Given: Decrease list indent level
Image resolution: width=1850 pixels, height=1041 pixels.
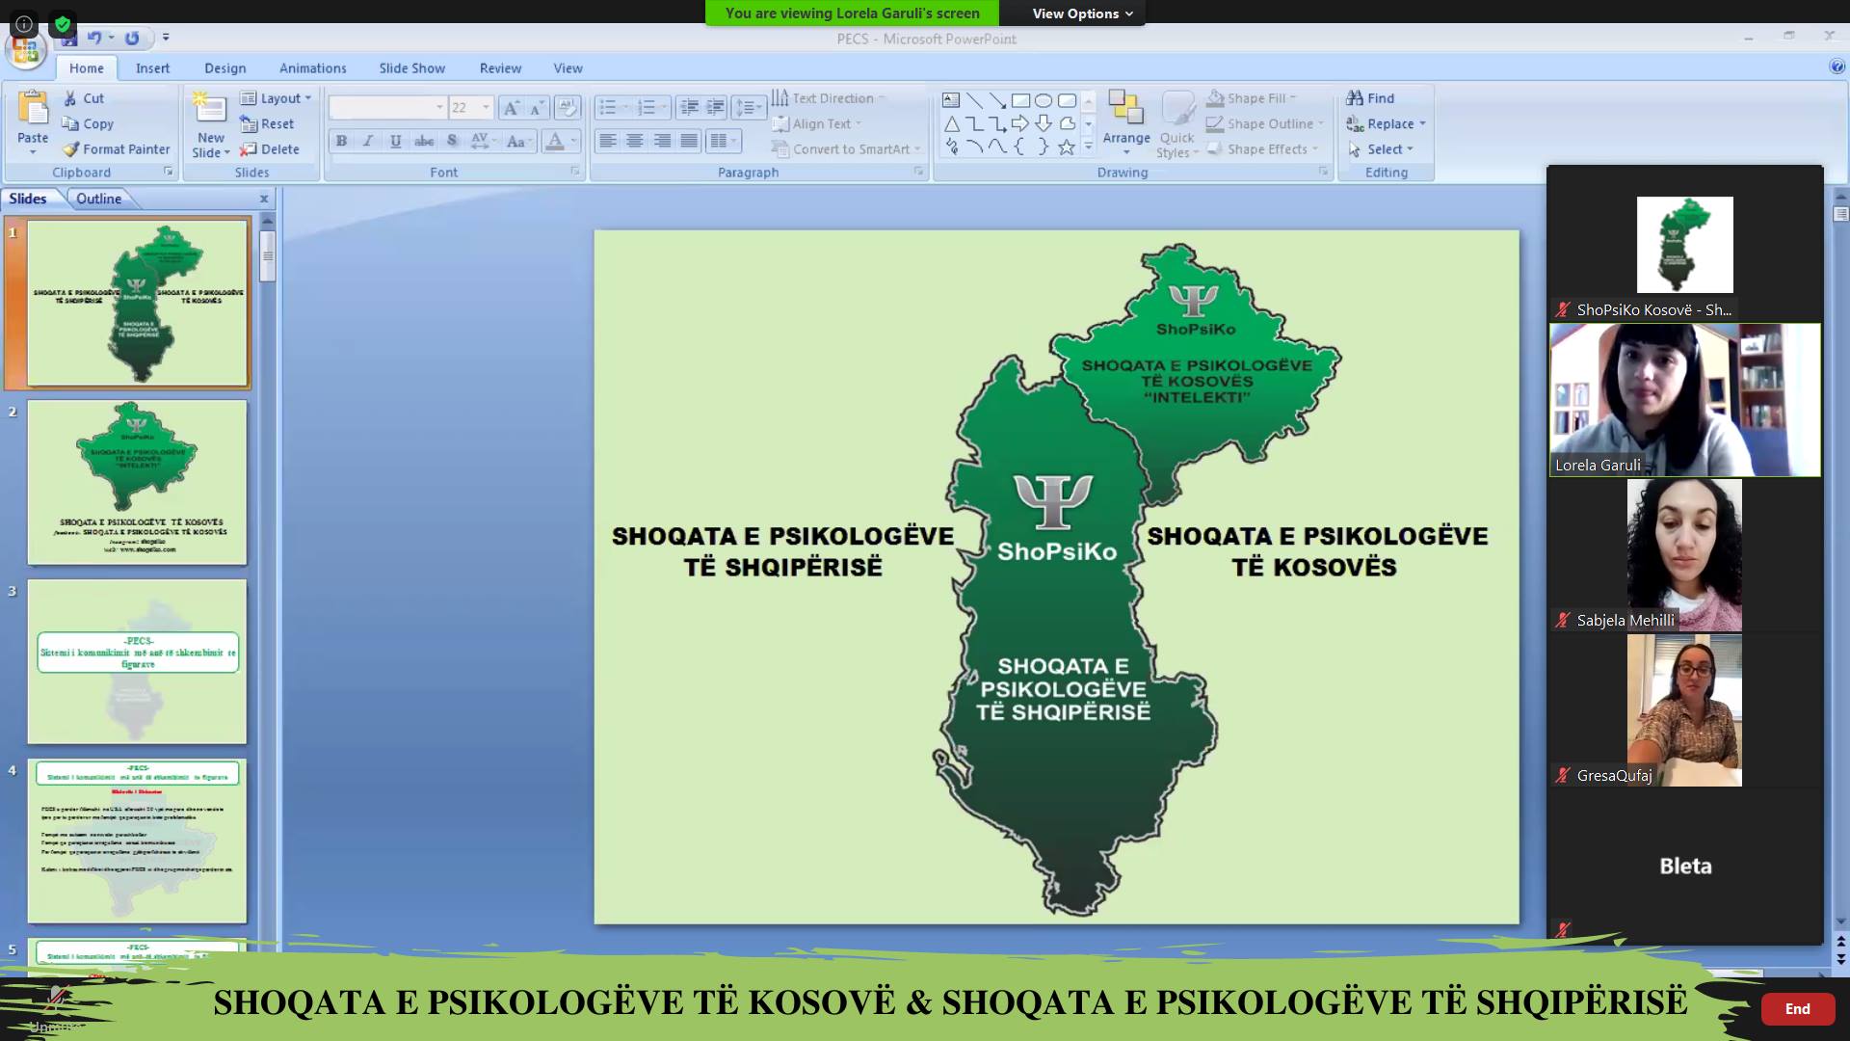Looking at the screenshot, I should tap(689, 107).
